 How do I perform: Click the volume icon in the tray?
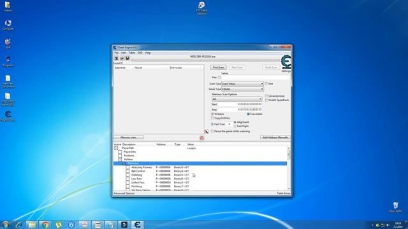[388, 225]
